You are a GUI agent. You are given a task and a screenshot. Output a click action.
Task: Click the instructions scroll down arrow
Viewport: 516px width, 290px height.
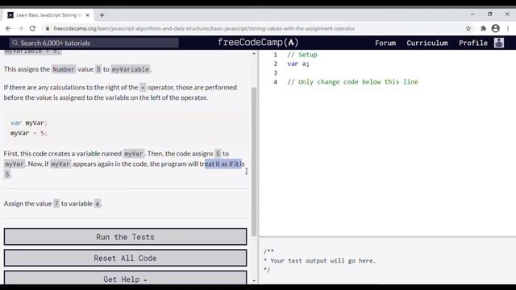point(254,281)
